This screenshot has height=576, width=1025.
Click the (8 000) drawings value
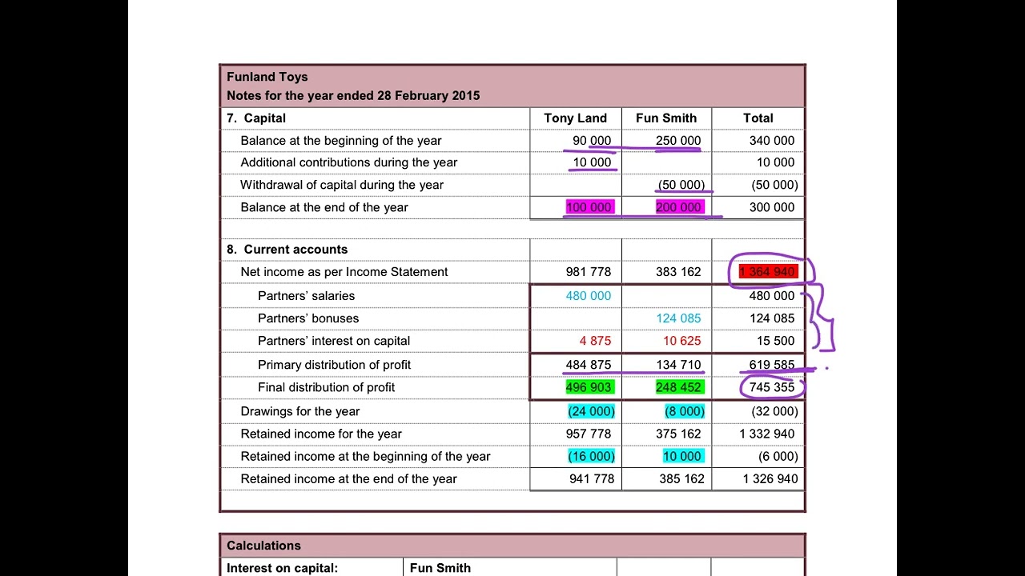(685, 411)
